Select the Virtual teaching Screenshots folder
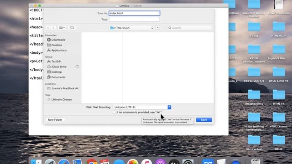292x164 pixels. click(254, 122)
